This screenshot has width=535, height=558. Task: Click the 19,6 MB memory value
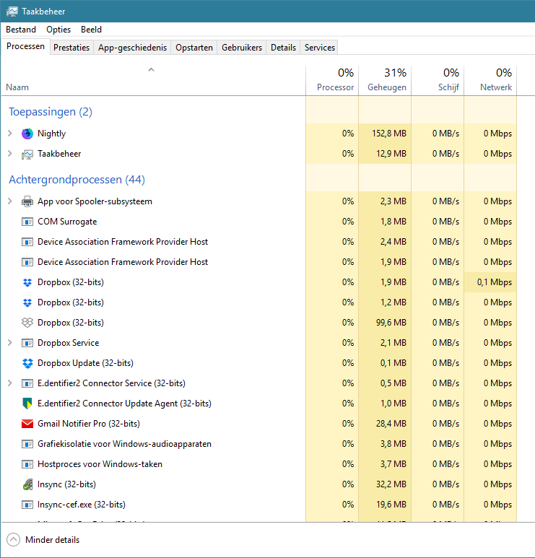(x=391, y=505)
